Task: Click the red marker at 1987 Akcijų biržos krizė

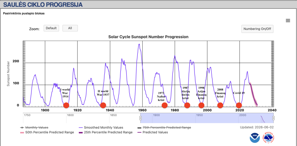Action: pyautogui.click(x=187, y=105)
